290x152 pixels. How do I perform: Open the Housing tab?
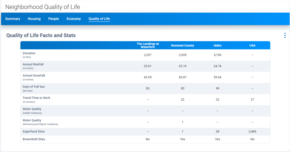pyautogui.click(x=34, y=19)
